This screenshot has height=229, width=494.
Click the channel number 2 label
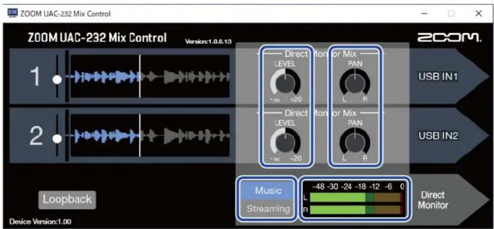pos(36,136)
